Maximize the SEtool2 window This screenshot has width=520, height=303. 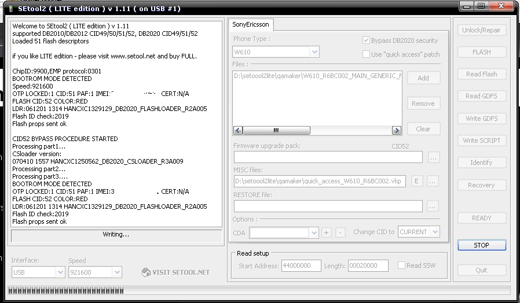point(481,6)
